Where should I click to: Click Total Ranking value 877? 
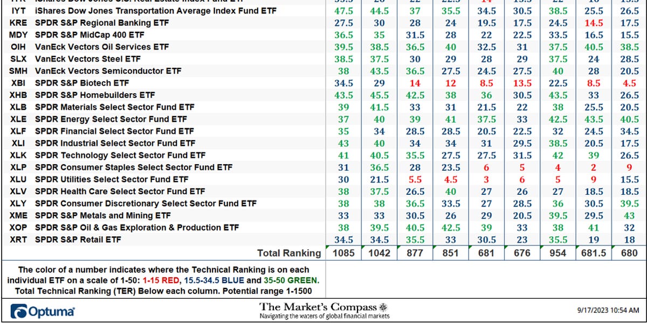(x=415, y=253)
